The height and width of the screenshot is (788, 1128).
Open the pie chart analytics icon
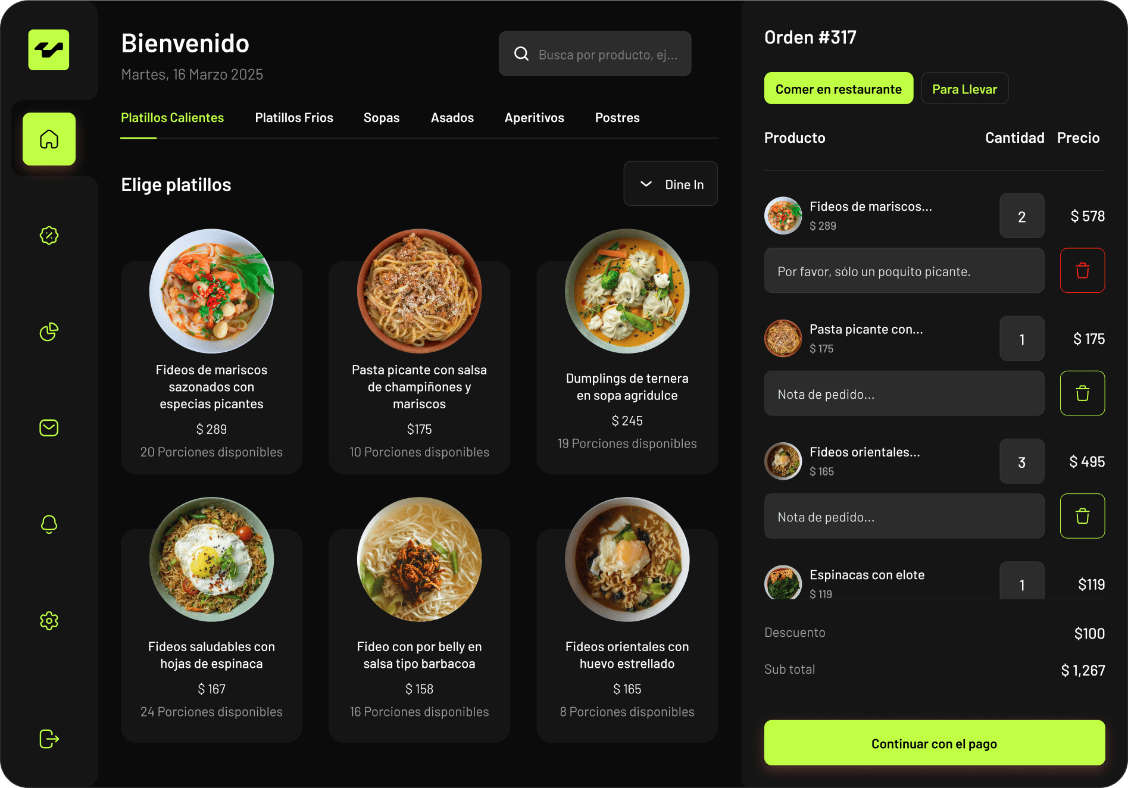click(49, 332)
